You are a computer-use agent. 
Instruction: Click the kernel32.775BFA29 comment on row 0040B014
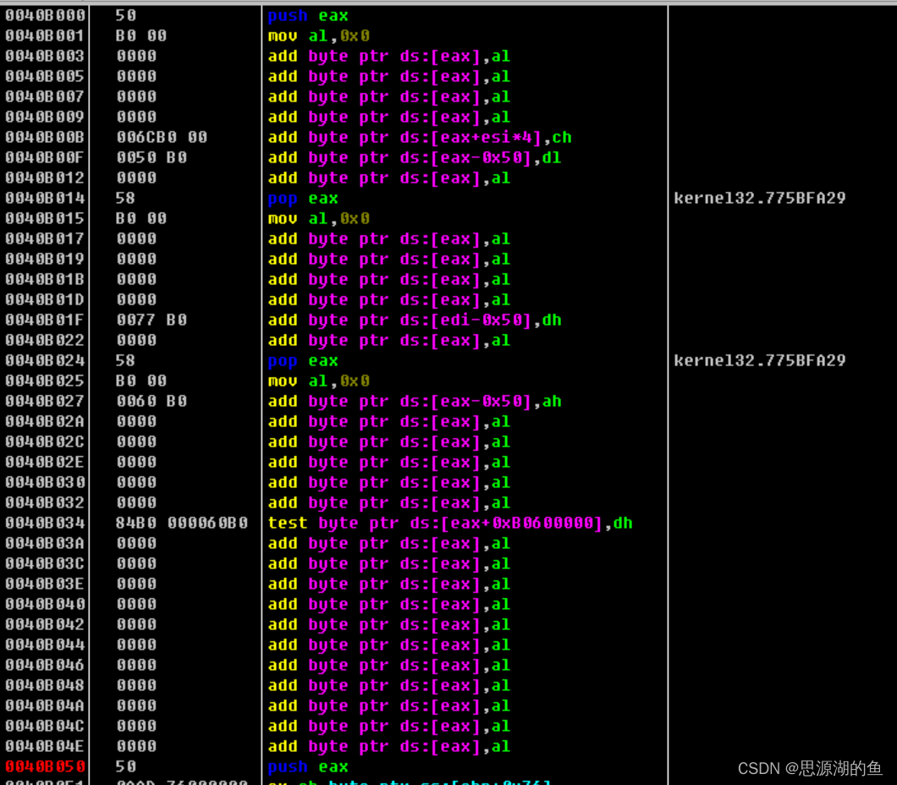[x=760, y=199]
